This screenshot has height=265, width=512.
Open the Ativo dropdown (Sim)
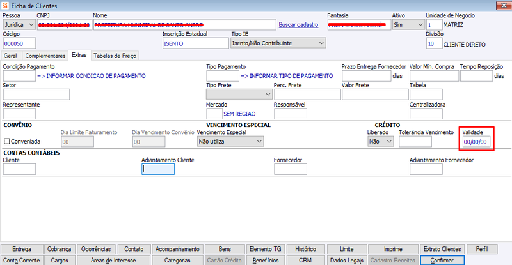click(x=408, y=24)
